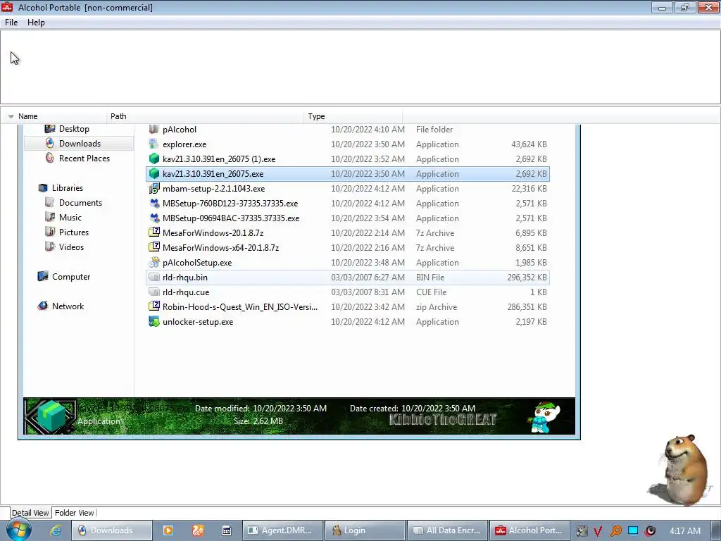Click the Recent Places icon
This screenshot has height=541, width=721.
tap(50, 158)
